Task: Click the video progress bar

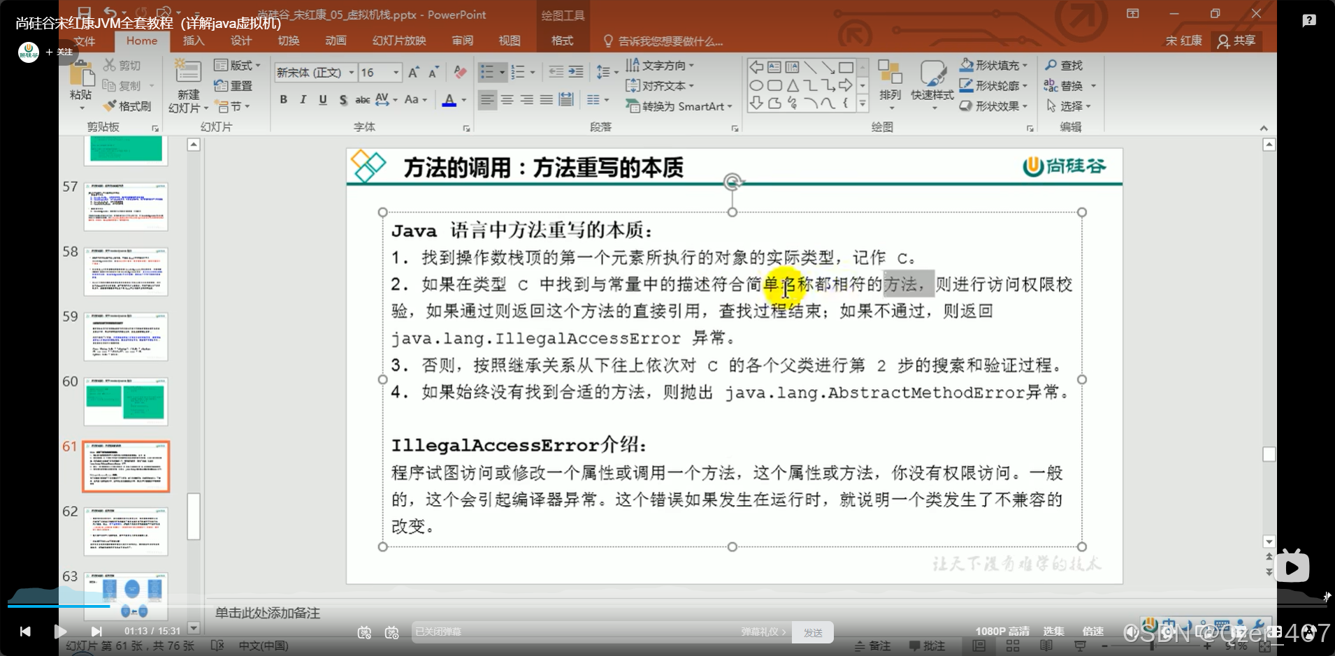Action: coord(667,606)
